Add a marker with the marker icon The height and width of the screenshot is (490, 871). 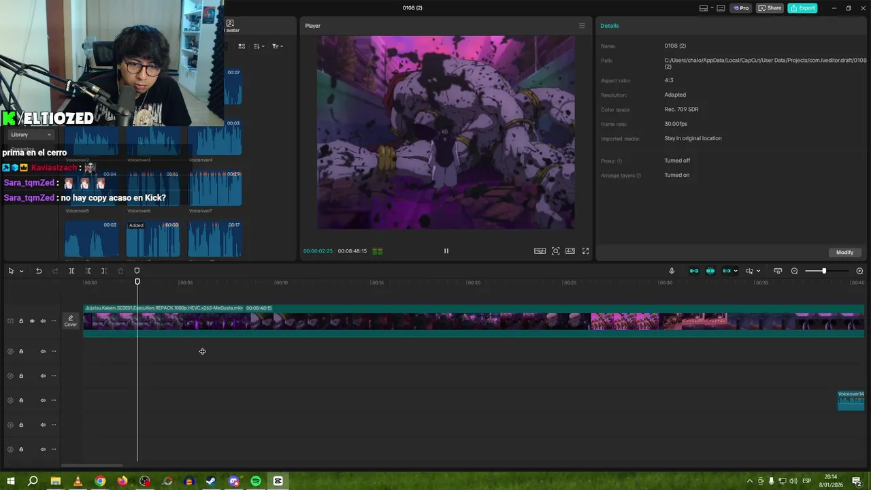pyautogui.click(x=137, y=271)
